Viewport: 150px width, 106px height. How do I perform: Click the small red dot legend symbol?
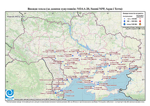coord(140,19)
